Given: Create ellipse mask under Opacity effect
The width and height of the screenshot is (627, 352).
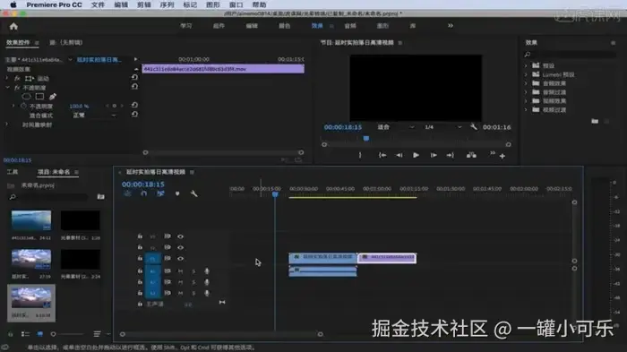Looking at the screenshot, I should point(26,97).
